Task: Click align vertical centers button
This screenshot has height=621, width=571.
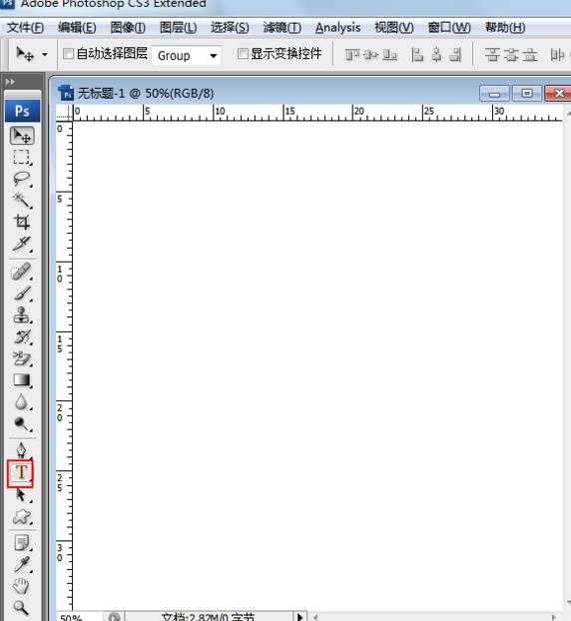Action: (370, 55)
